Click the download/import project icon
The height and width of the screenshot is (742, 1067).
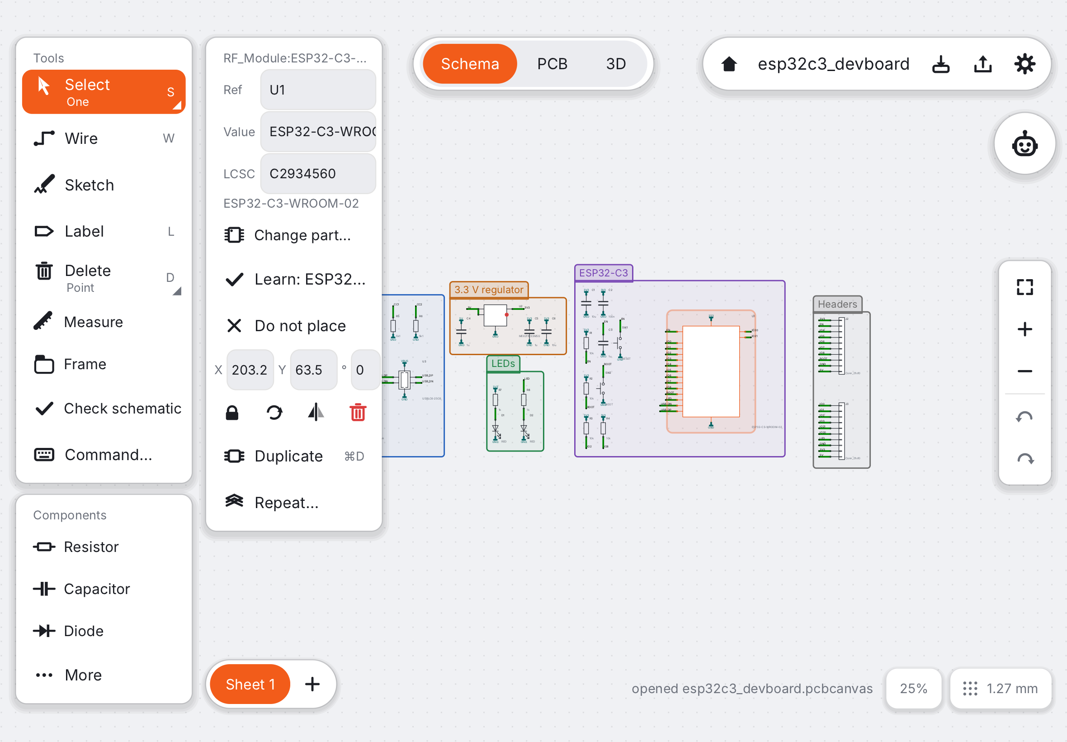point(941,64)
